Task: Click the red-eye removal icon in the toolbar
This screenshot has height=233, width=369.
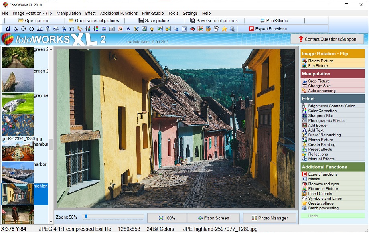Action: pos(192,29)
